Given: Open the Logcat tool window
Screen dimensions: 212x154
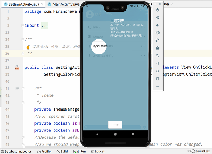Looking at the screenshot, I should (x=98, y=151).
